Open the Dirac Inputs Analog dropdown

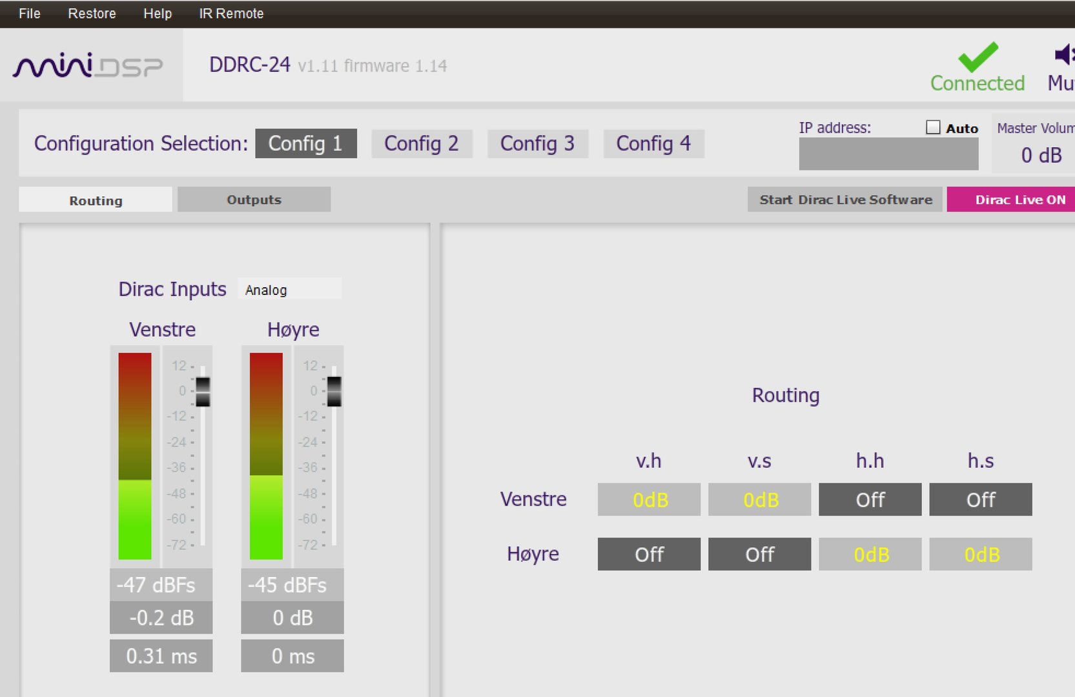289,289
